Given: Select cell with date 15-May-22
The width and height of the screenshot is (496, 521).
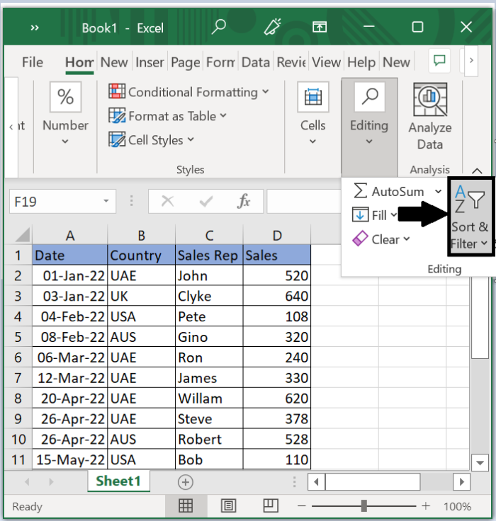Looking at the screenshot, I should pos(70,459).
